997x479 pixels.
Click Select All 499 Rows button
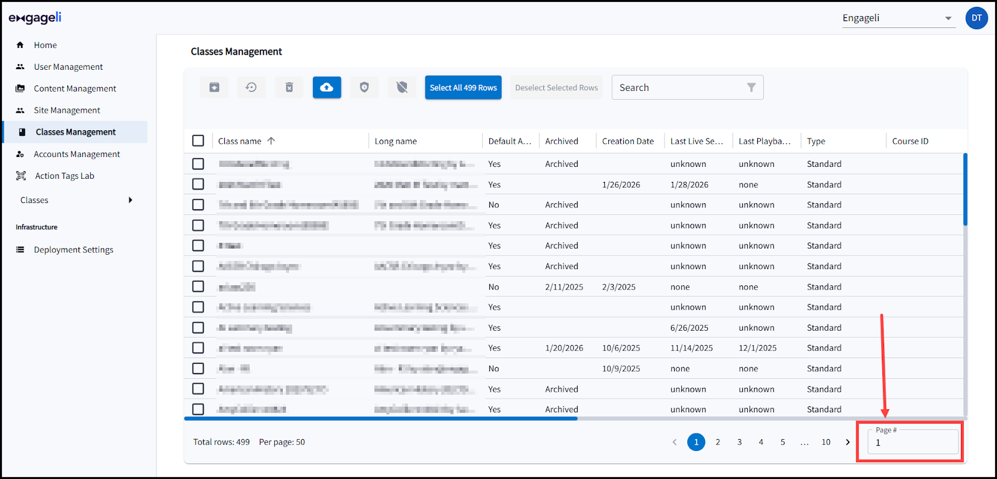(463, 88)
